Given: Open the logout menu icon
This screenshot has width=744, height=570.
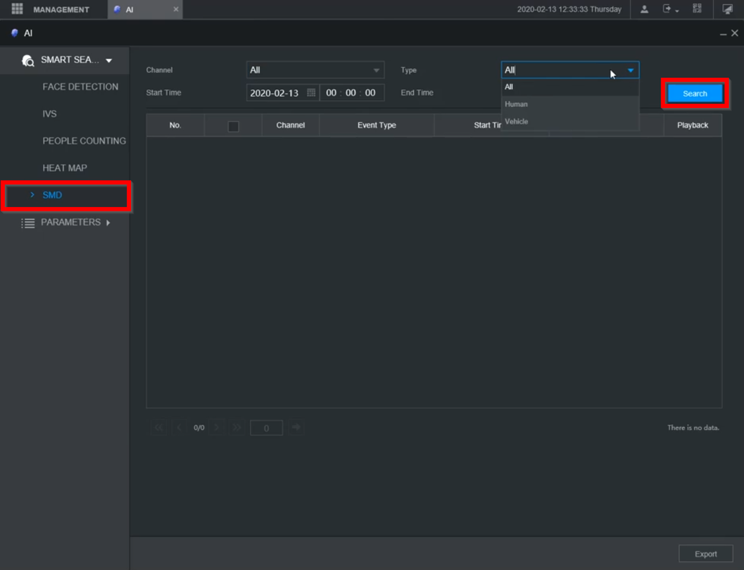Looking at the screenshot, I should tap(670, 9).
